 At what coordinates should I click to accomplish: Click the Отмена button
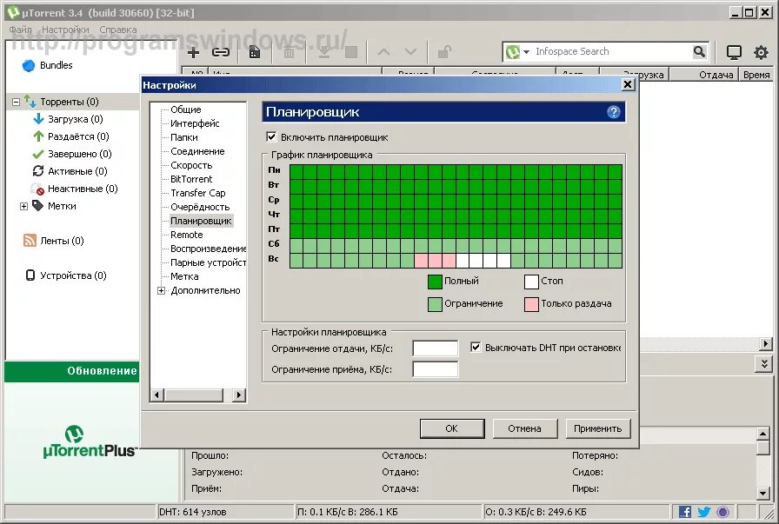point(524,428)
